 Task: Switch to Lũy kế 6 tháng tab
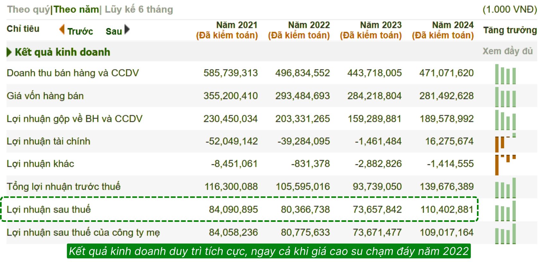pos(139,9)
